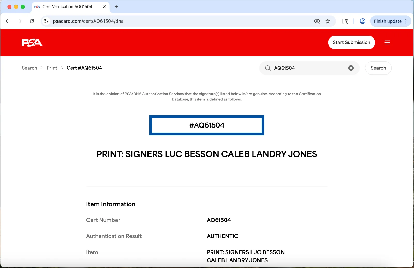
Task: Click the yellow minimize window button
Action: pos(16,7)
